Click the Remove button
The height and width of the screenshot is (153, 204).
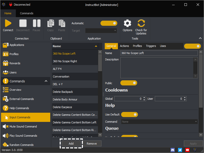[x=92, y=144]
